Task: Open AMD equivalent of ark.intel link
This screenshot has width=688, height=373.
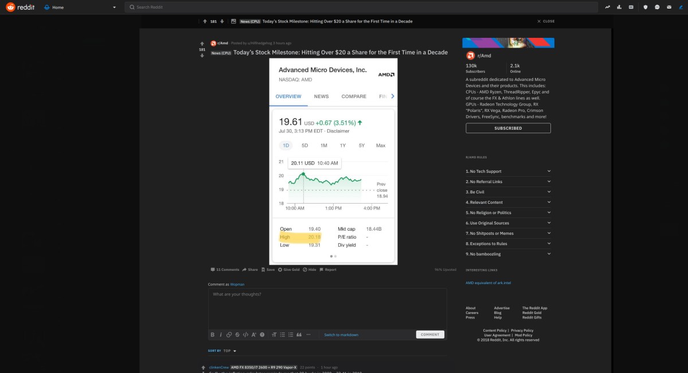Action: tap(488, 283)
